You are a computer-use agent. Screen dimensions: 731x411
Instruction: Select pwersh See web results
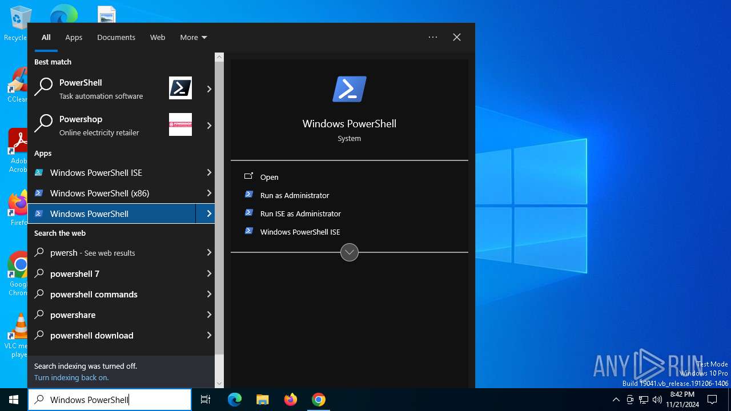[115, 252]
